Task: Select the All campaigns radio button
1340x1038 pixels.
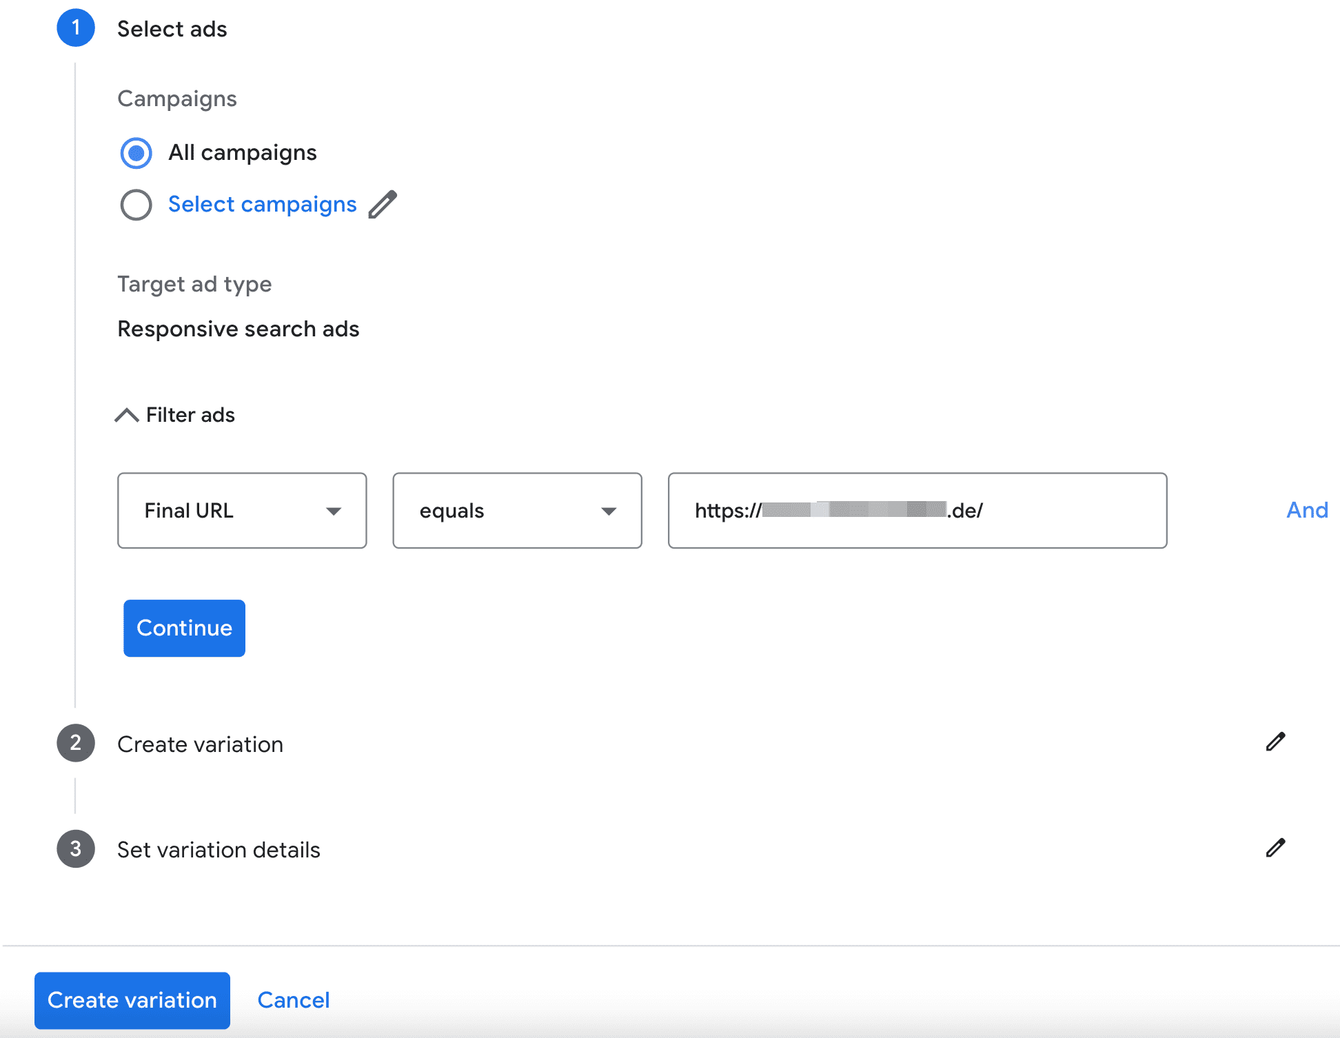Action: click(x=136, y=153)
